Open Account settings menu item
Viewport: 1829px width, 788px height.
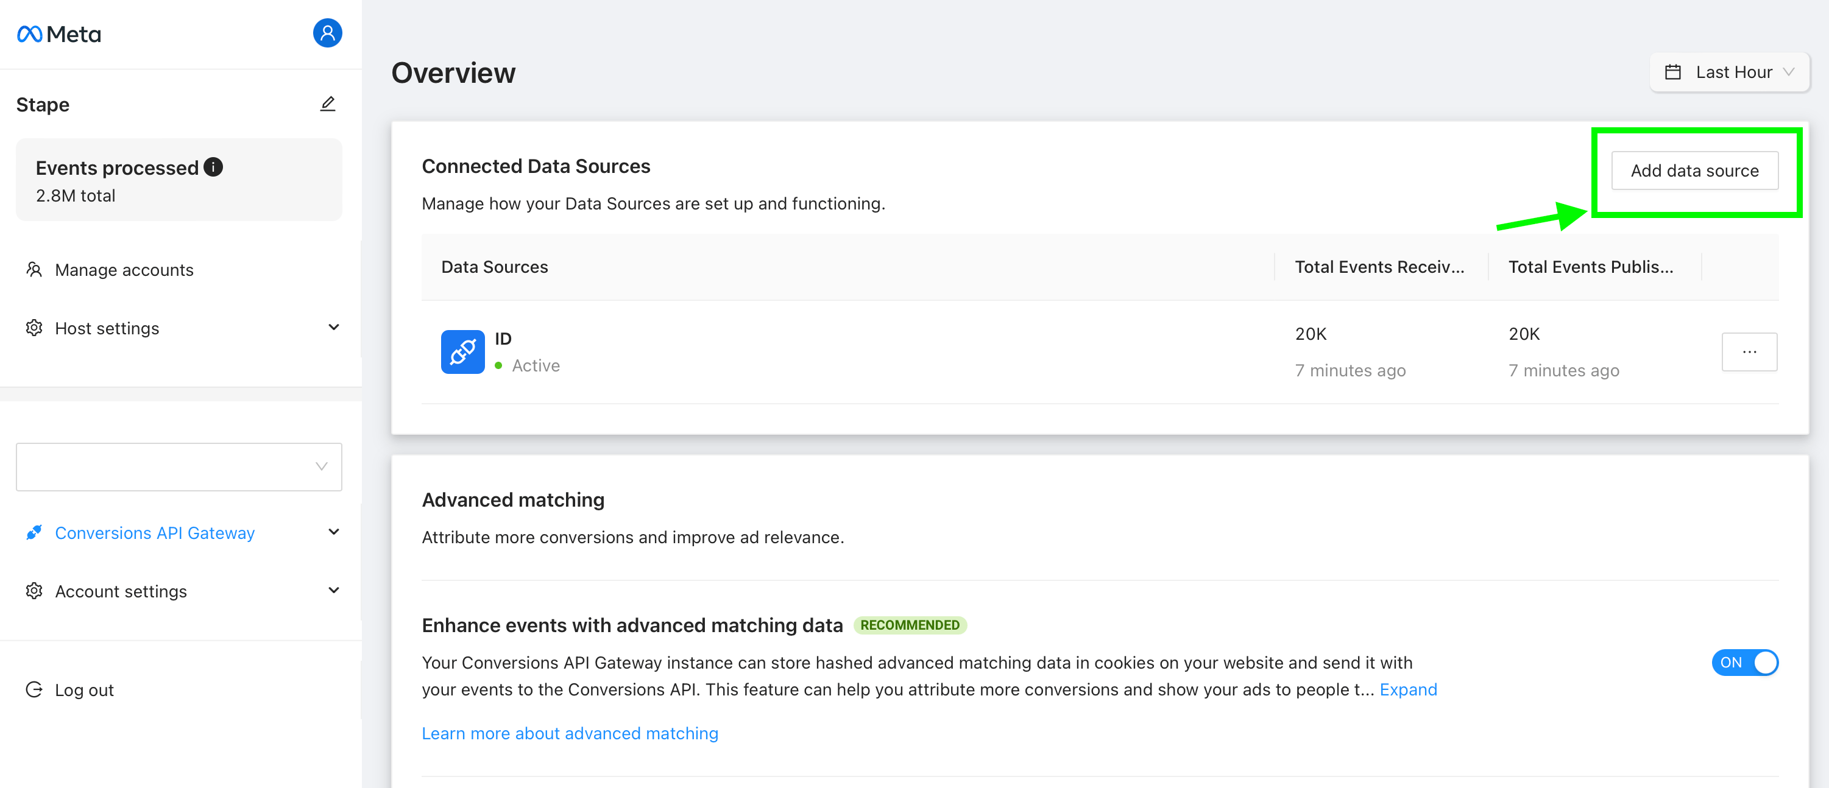click(x=121, y=591)
